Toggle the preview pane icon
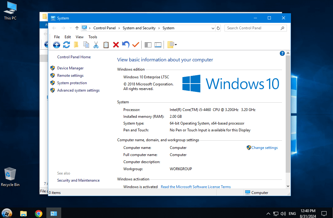The width and height of the screenshot is (333, 218). (x=158, y=45)
